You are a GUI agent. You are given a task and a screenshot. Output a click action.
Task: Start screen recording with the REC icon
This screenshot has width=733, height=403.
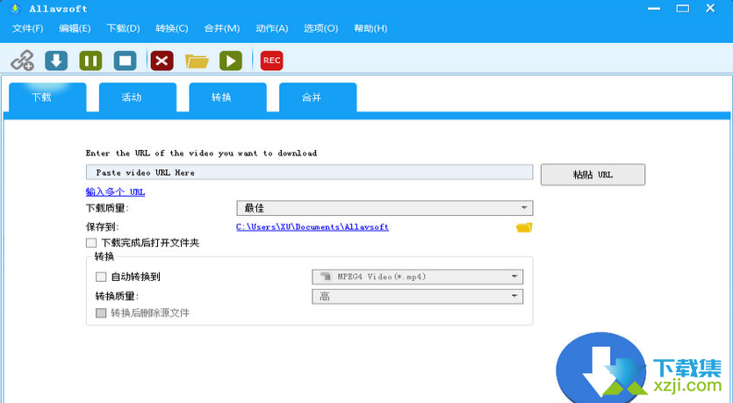(271, 61)
